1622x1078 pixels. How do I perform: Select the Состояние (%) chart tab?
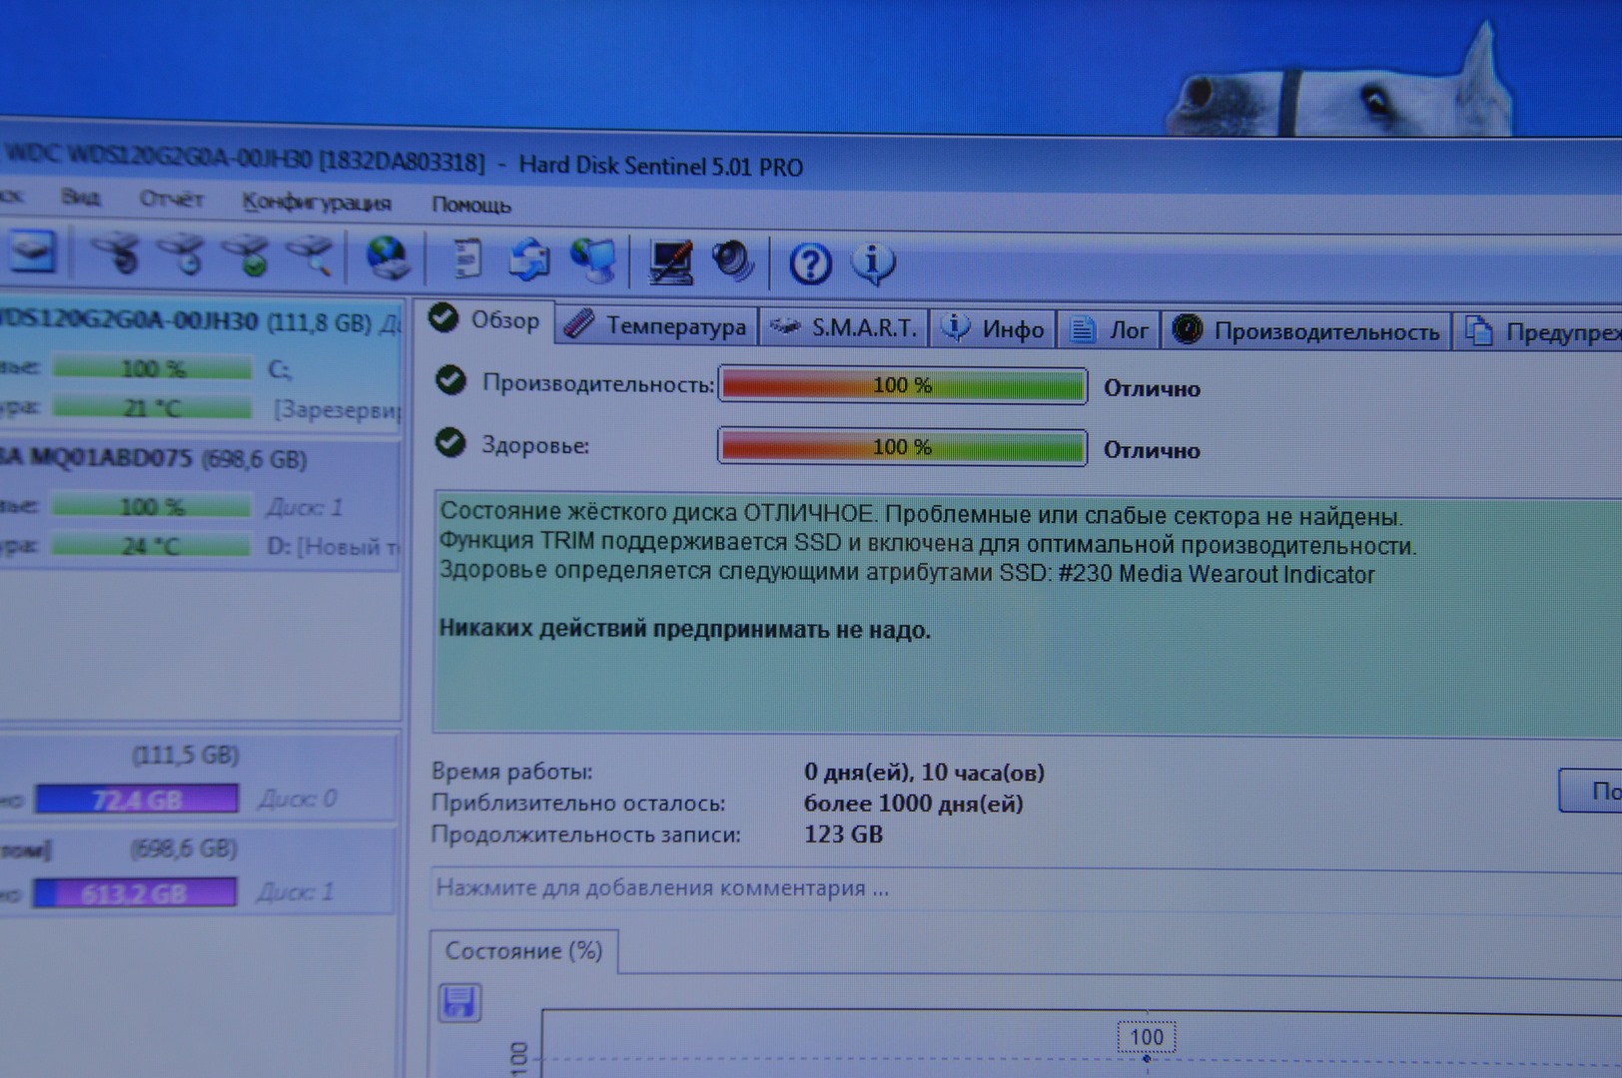523,950
